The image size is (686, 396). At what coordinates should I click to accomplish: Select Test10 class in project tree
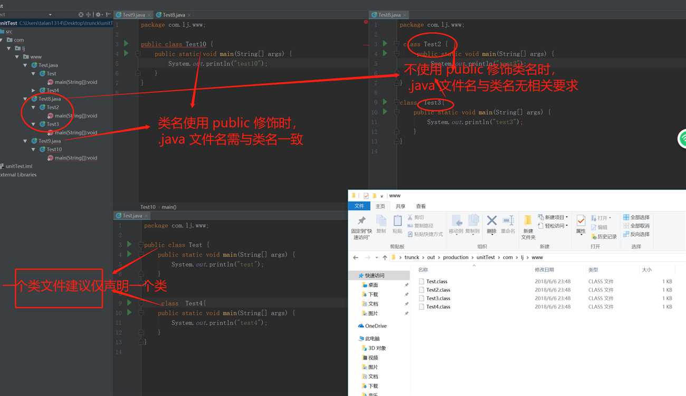[50, 150]
